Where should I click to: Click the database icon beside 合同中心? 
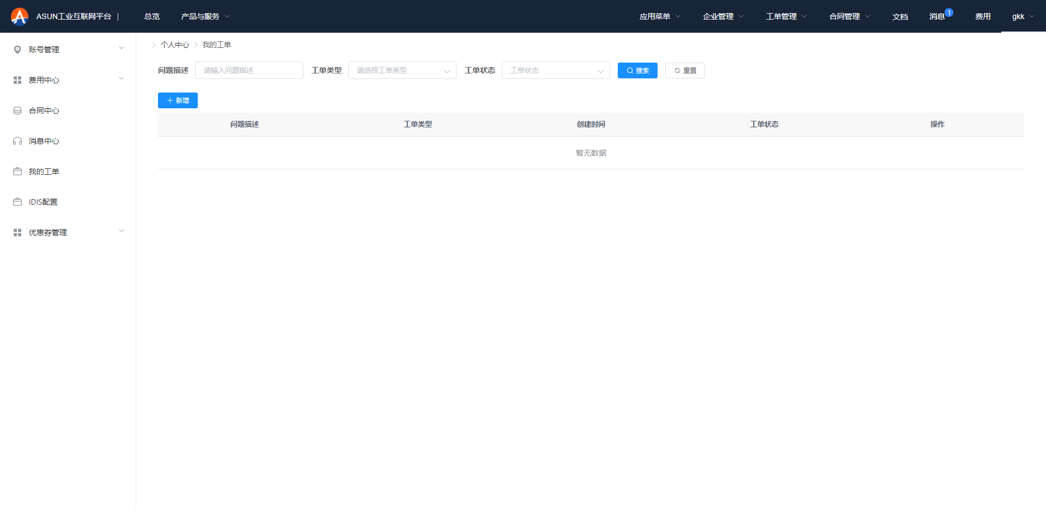pos(17,110)
